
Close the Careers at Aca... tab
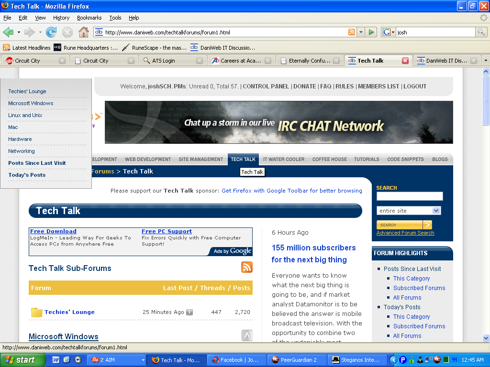[x=268, y=61]
